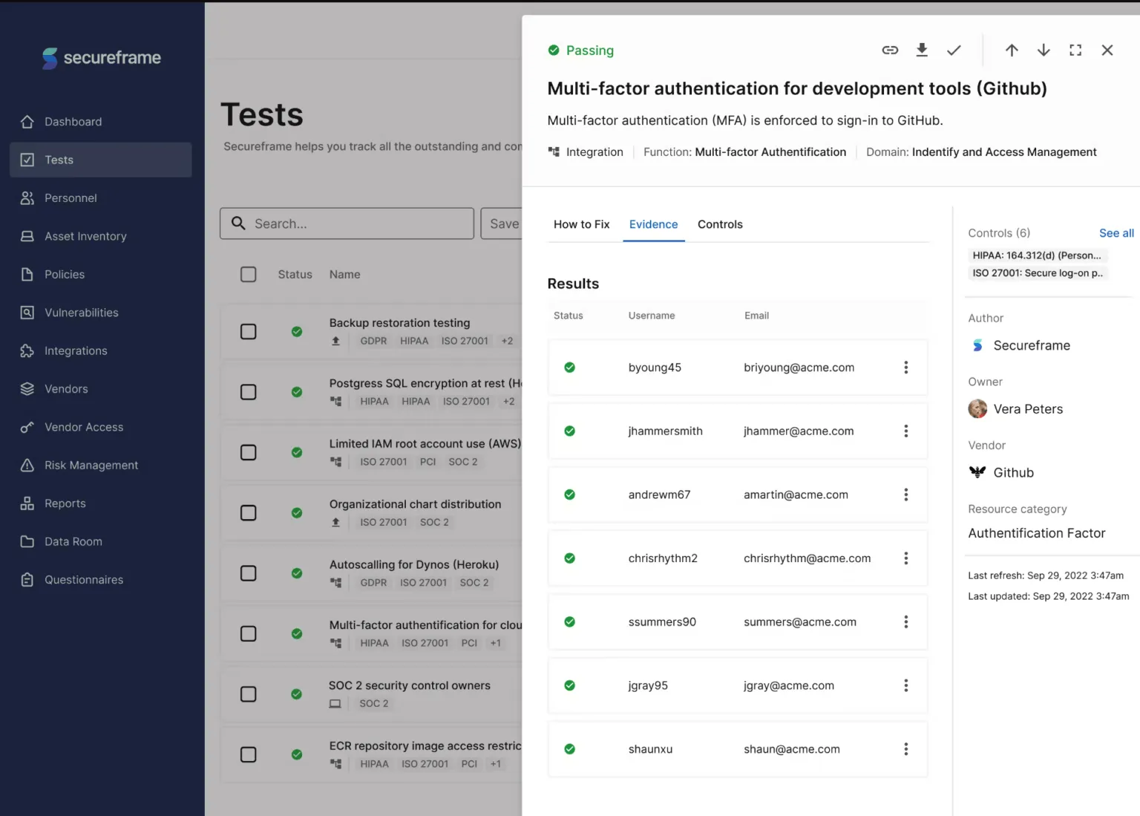Screen dimensions: 1140x816
Task: Click the copy link icon in test header
Action: point(890,50)
